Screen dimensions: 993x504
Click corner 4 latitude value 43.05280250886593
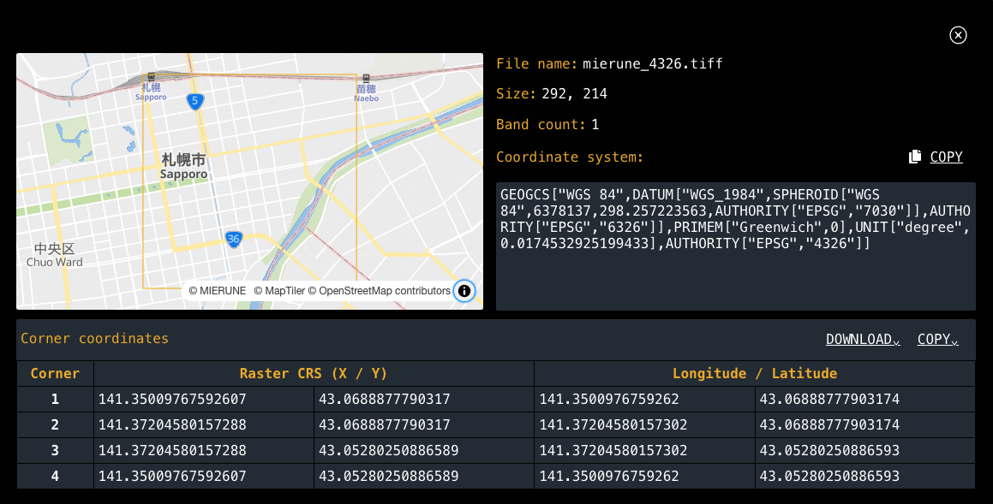829,476
